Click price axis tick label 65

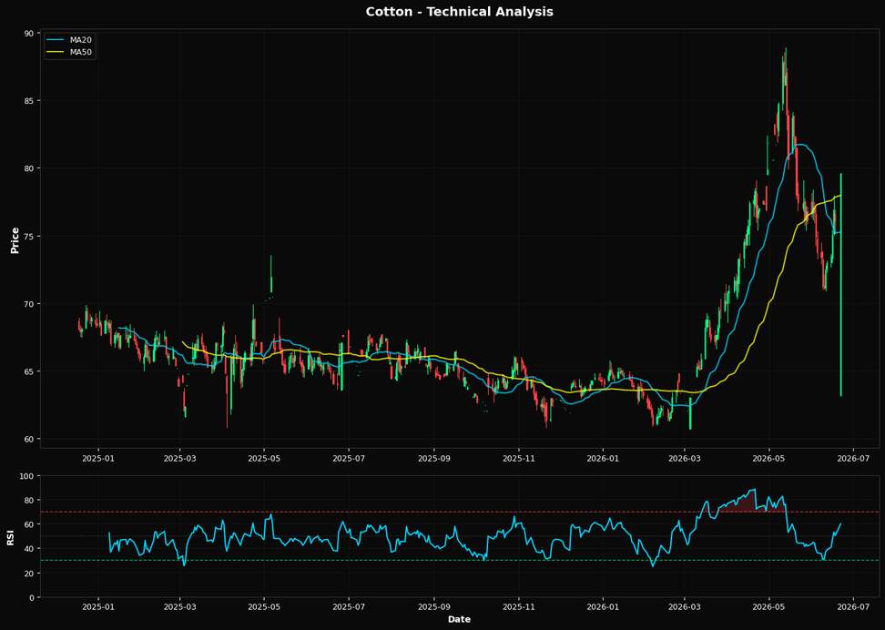(29, 371)
